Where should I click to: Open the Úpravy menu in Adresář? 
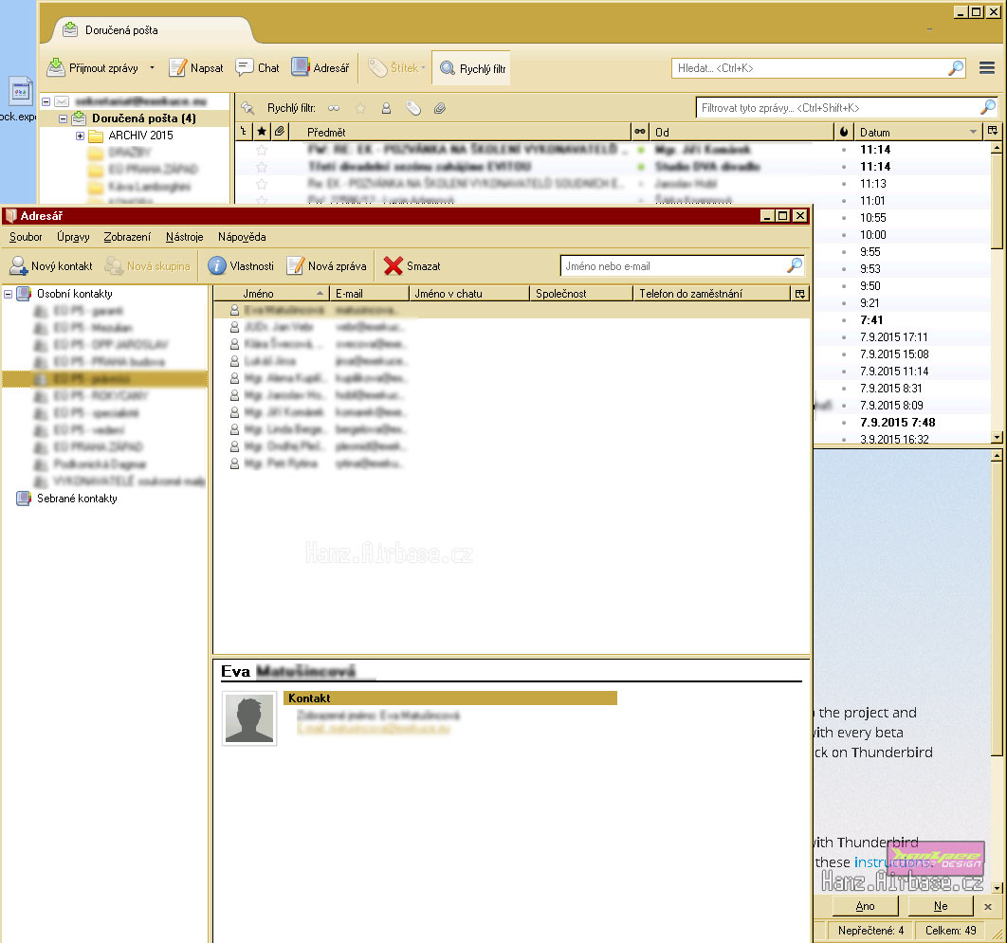click(73, 237)
